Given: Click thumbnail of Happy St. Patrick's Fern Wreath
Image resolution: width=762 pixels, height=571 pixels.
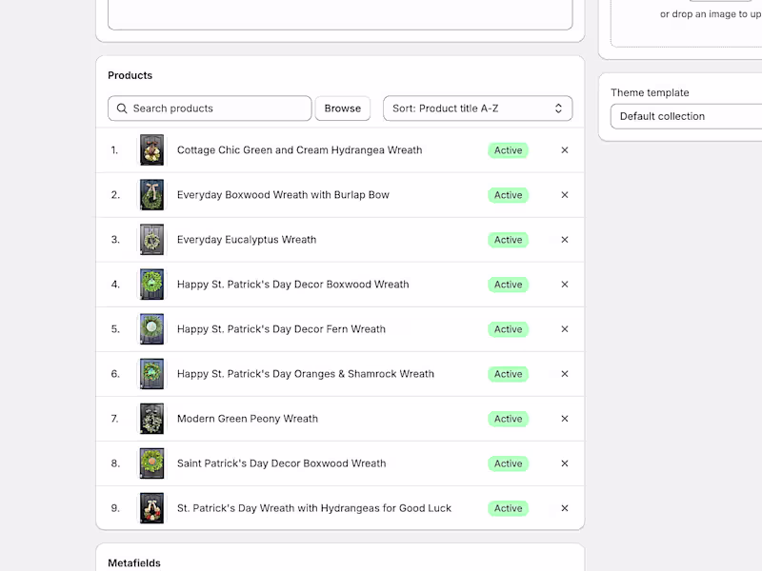Looking at the screenshot, I should point(151,329).
